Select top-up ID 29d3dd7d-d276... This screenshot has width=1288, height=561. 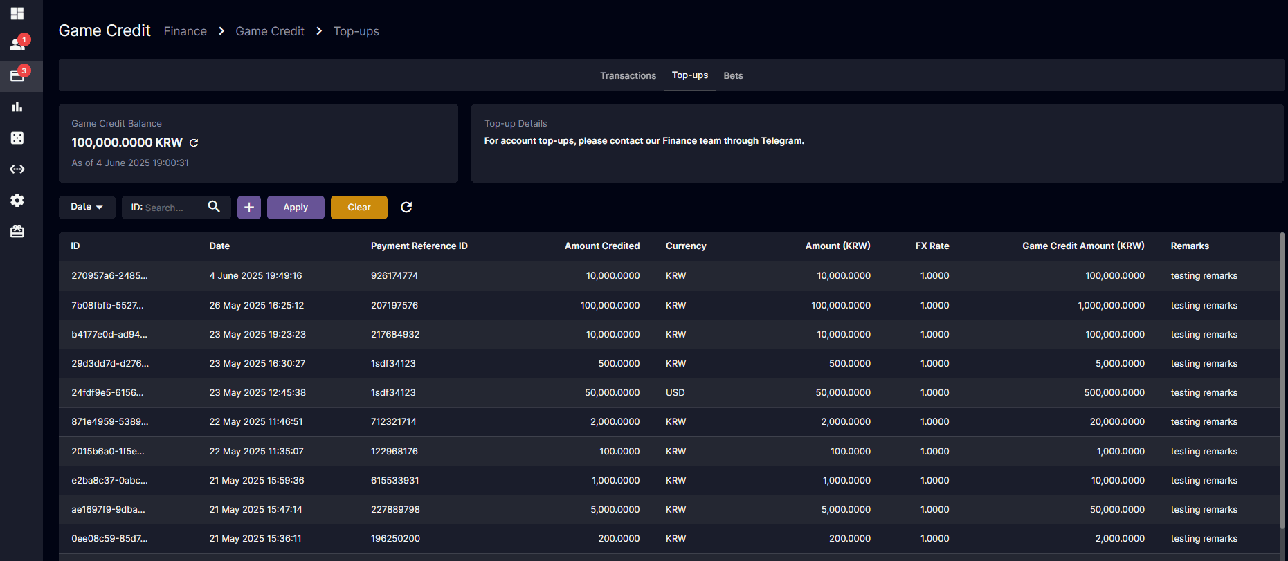coord(110,363)
